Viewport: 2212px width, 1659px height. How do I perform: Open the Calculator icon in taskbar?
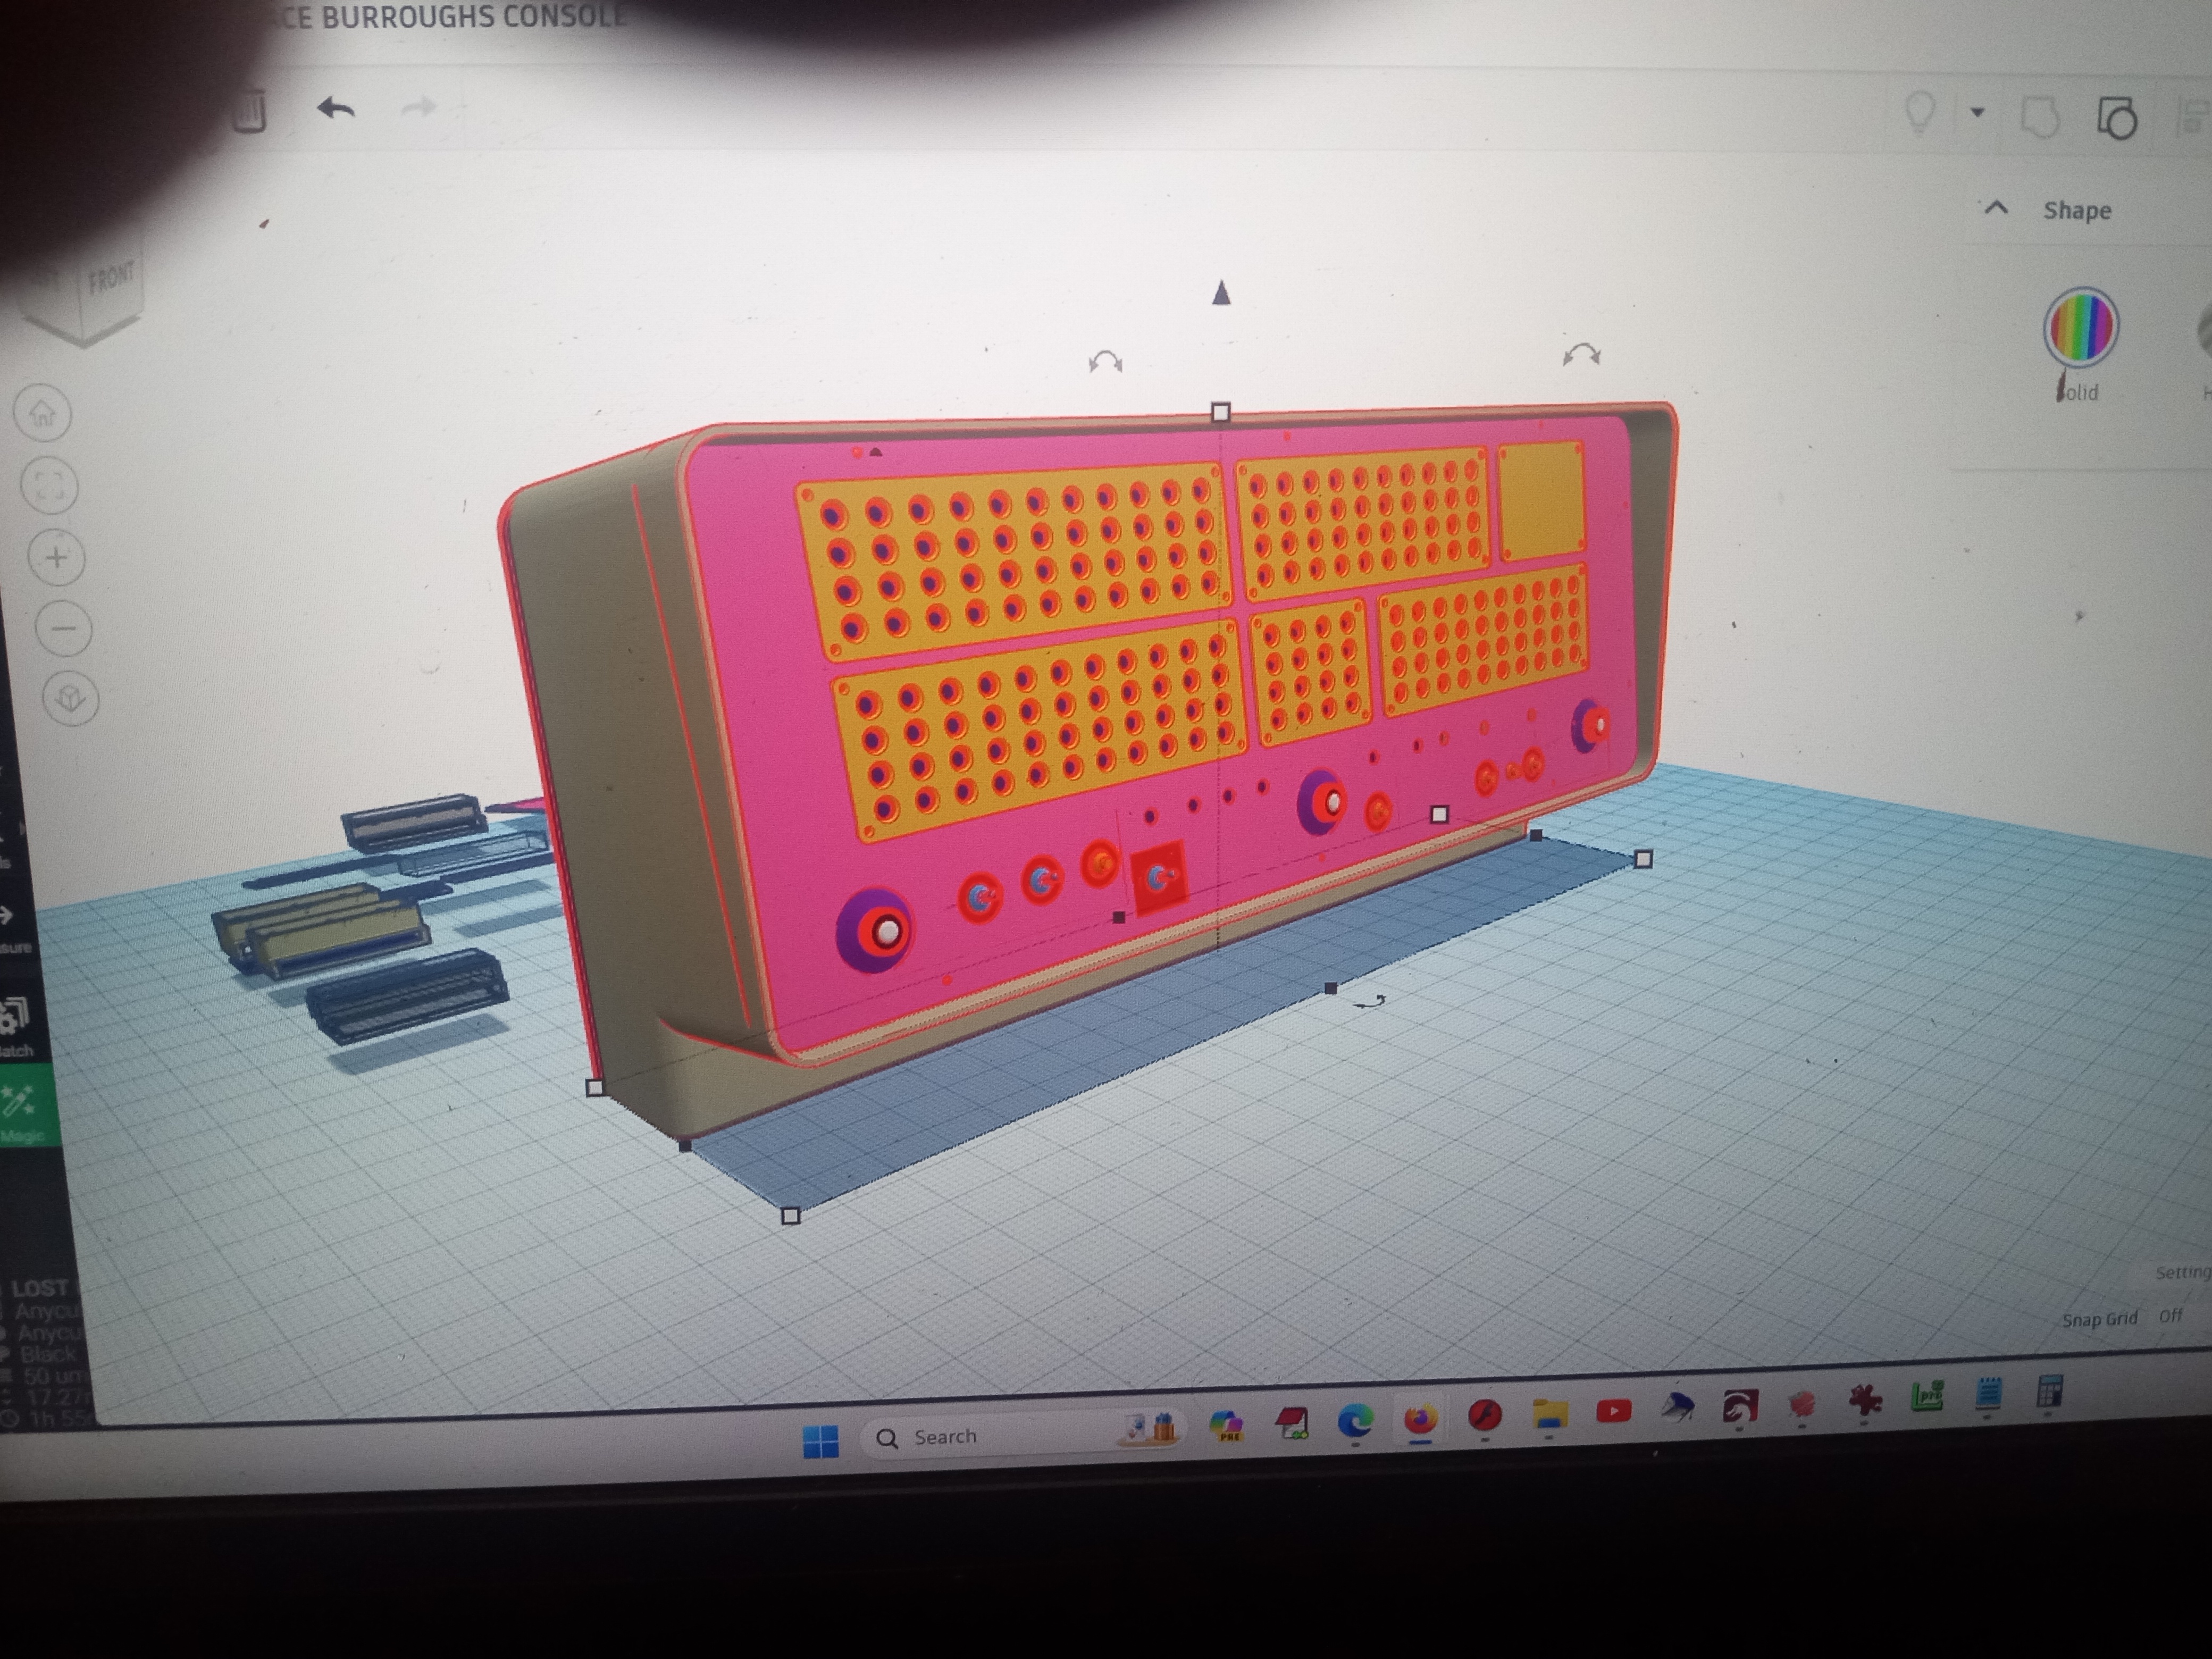coord(2050,1391)
